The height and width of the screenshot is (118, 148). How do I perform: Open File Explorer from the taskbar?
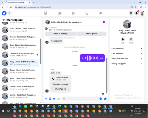pyautogui.click(x=31, y=106)
